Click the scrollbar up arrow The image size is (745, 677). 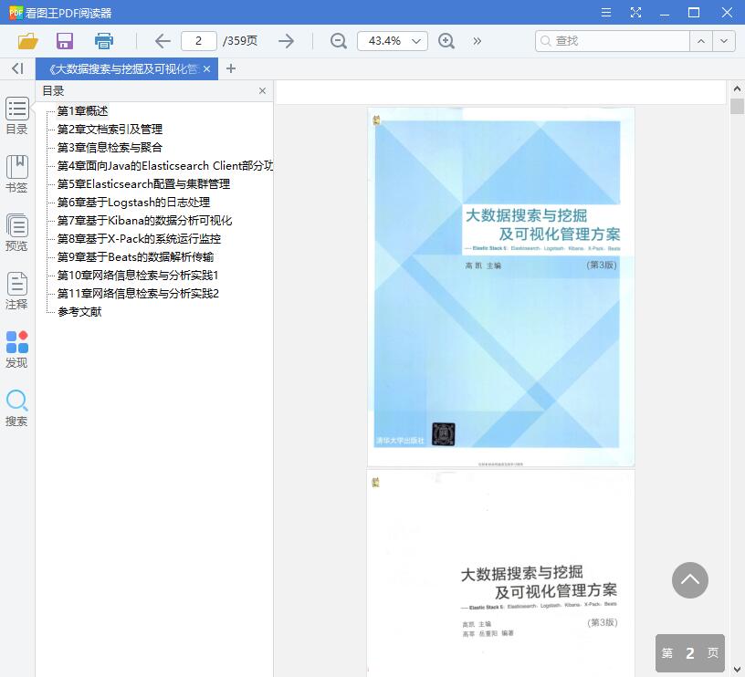(737, 89)
